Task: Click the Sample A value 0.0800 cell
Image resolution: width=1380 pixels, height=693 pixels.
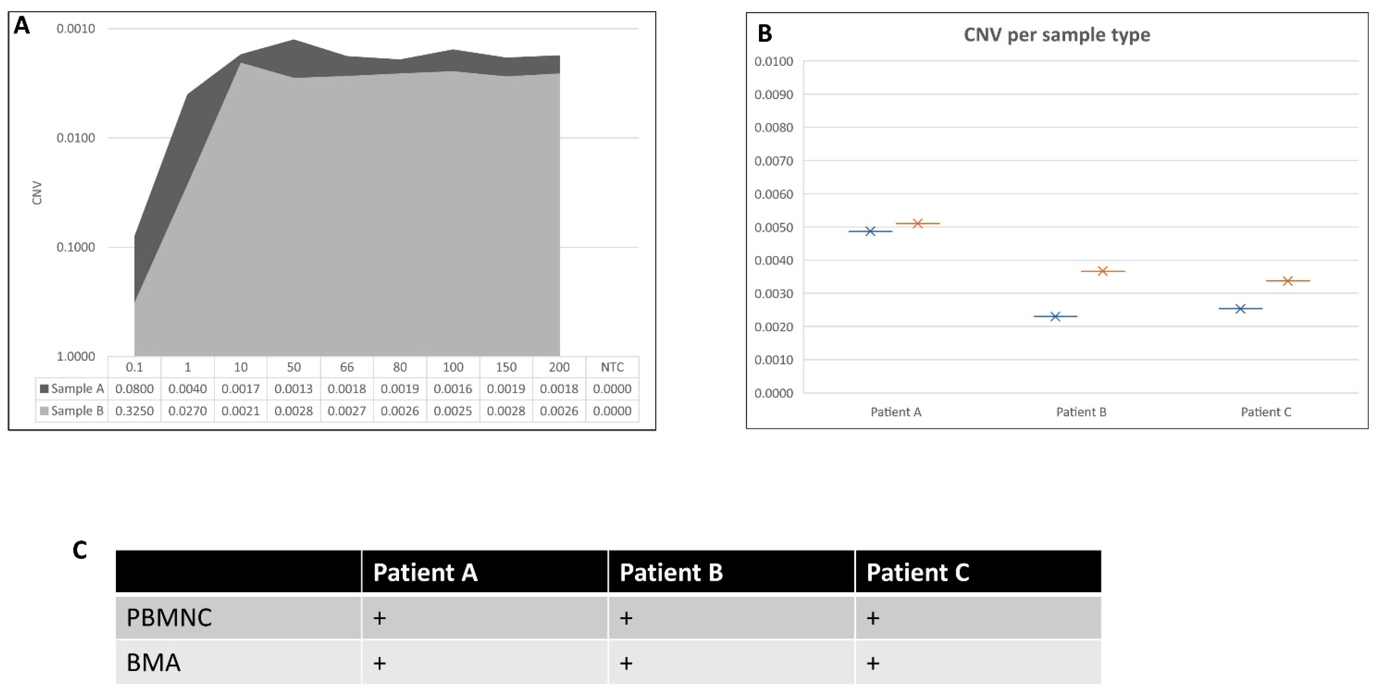Action: point(134,389)
